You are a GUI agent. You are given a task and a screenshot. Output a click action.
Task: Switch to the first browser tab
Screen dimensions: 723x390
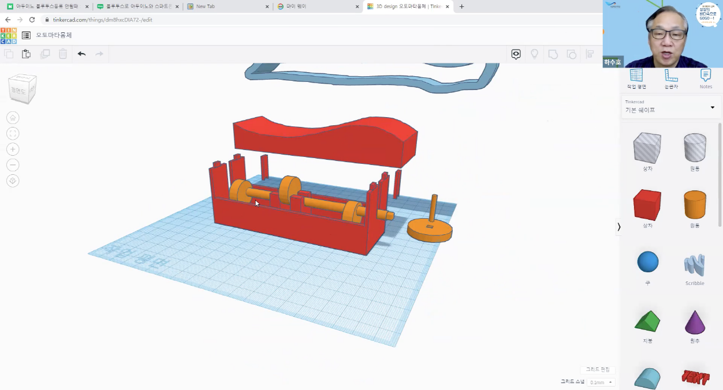click(47, 6)
